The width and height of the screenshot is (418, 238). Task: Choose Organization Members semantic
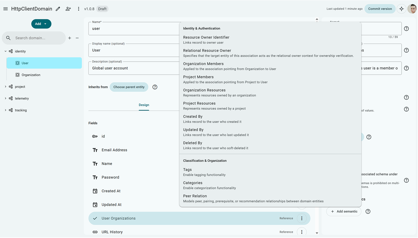pyautogui.click(x=270, y=66)
